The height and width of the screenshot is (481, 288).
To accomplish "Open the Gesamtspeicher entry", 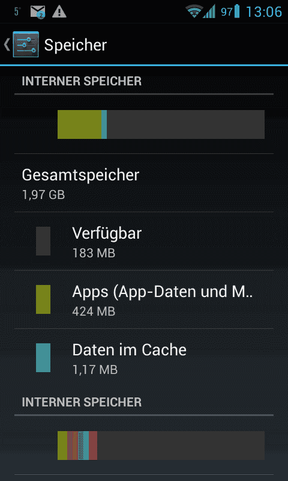I will coord(144,183).
